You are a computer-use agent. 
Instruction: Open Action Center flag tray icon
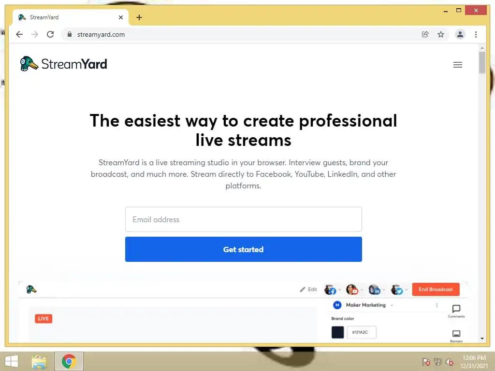pos(426,361)
